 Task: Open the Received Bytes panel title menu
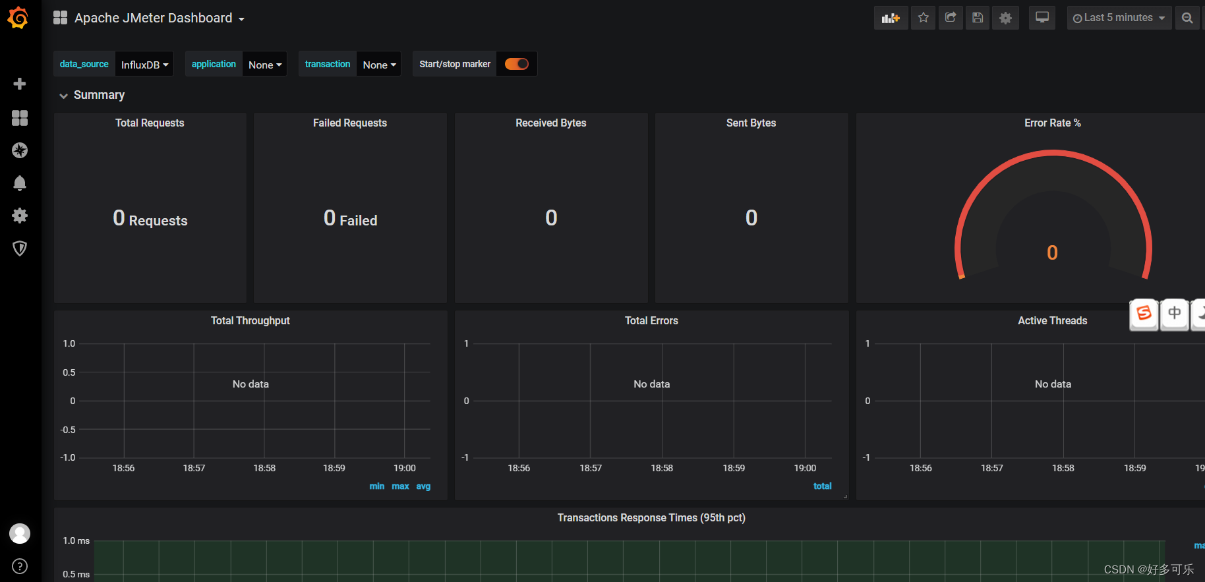(551, 123)
